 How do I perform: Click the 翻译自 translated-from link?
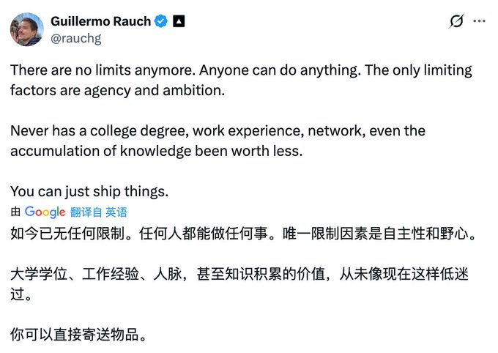86,212
